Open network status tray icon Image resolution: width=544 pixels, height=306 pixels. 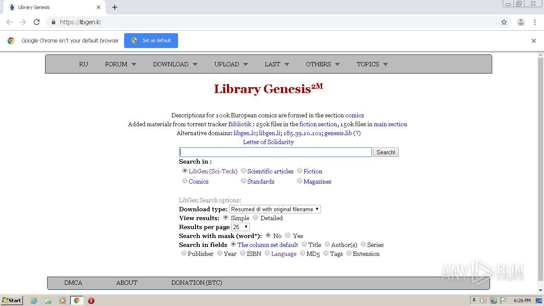tap(493, 300)
